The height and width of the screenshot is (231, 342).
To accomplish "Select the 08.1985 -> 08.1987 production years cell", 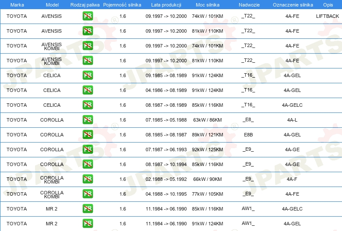I will point(166,135).
